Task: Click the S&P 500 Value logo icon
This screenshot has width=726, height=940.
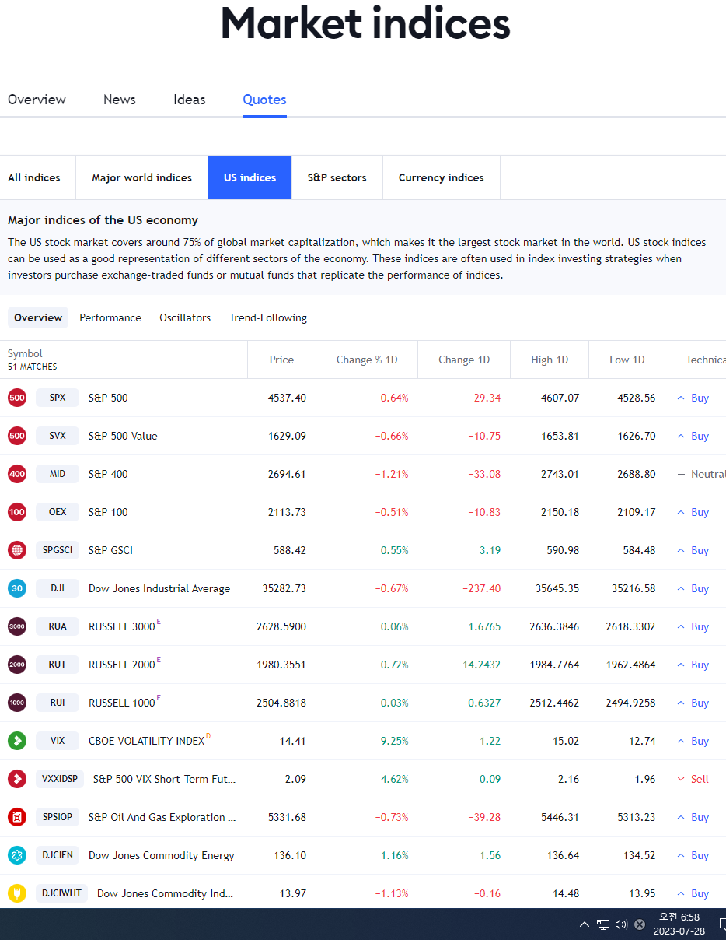Action: 17,436
